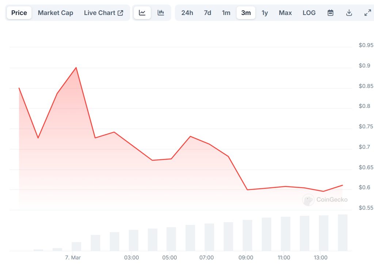Viewport: 374px width, 271px height.
Task: Select the Price tab
Action: 19,13
